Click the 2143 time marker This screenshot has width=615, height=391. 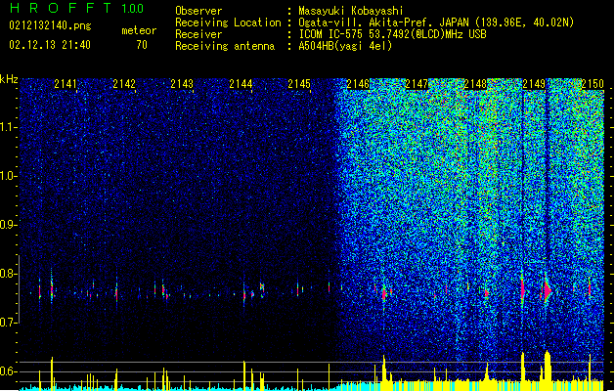[x=182, y=84]
